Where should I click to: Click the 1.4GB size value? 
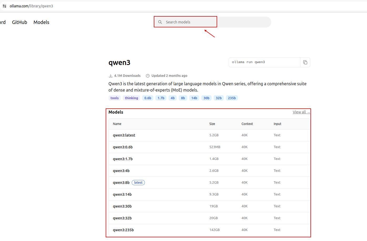(214, 159)
